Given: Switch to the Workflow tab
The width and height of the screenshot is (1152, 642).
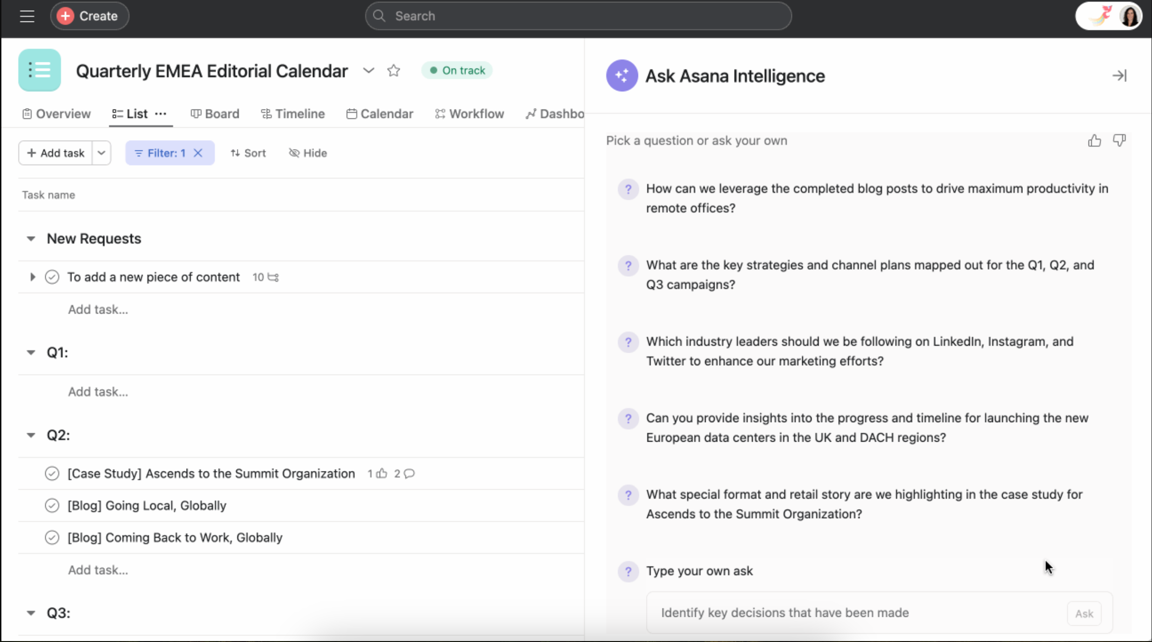Looking at the screenshot, I should (x=470, y=114).
